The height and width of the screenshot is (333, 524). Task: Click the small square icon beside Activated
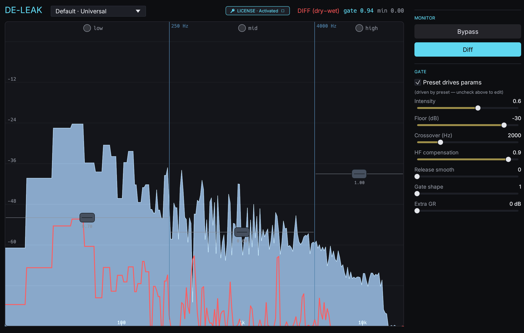[x=283, y=11]
